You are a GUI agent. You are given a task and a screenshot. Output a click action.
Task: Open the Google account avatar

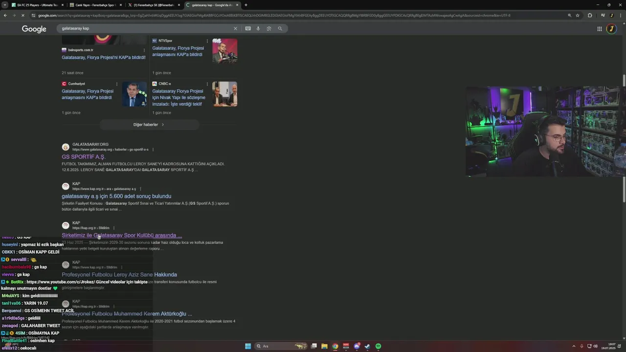point(611,29)
